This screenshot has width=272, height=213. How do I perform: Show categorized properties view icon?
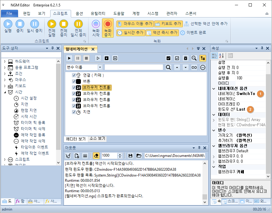coord(214,56)
